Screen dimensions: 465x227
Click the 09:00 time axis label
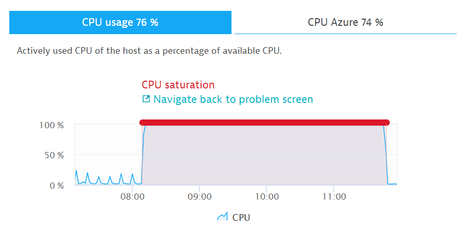coord(200,197)
